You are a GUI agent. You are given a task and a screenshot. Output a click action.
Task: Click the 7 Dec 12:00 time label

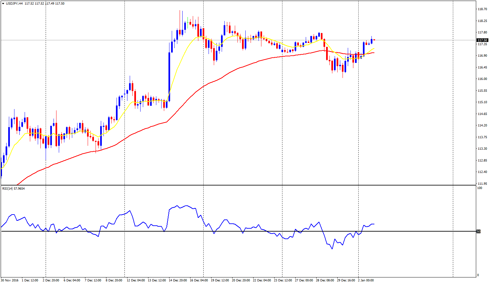click(x=93, y=280)
